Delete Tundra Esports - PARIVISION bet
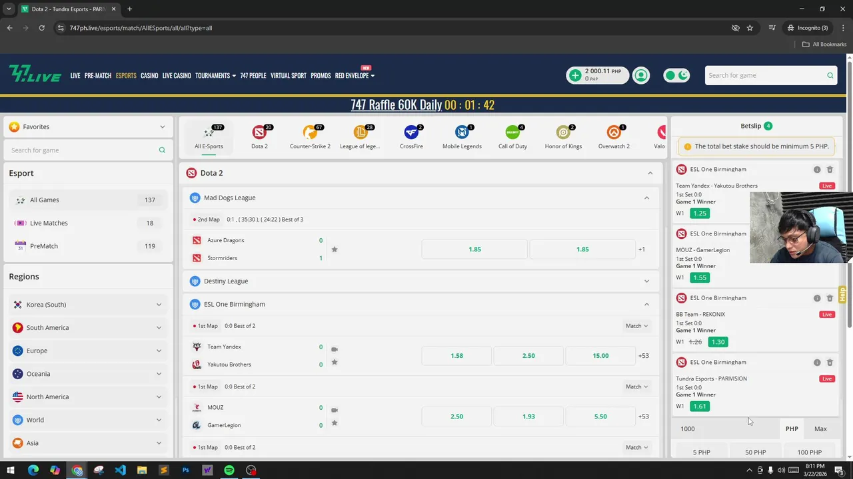 [830, 363]
